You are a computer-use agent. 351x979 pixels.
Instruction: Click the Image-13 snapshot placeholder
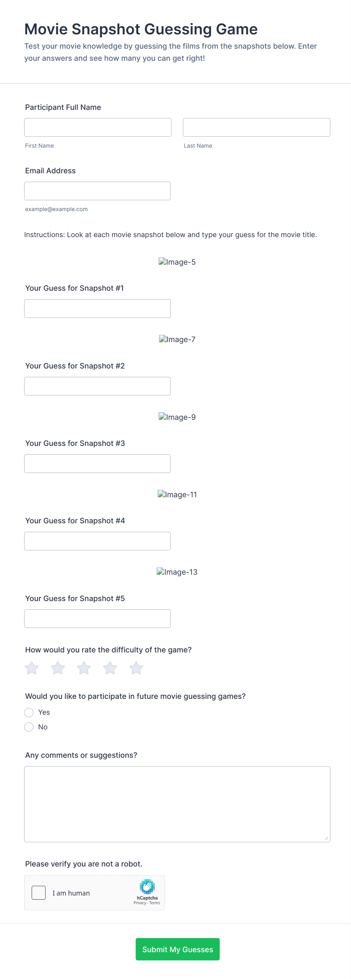[x=177, y=572]
